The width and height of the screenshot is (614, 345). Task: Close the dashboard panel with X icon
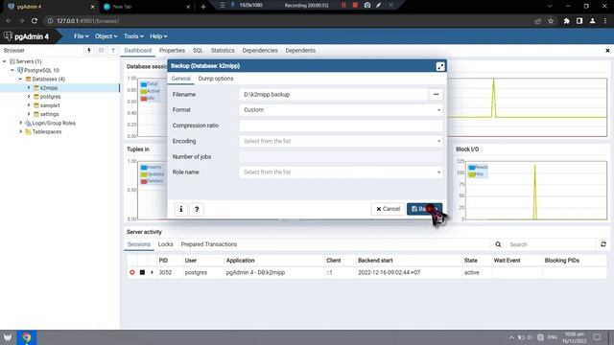click(x=607, y=51)
